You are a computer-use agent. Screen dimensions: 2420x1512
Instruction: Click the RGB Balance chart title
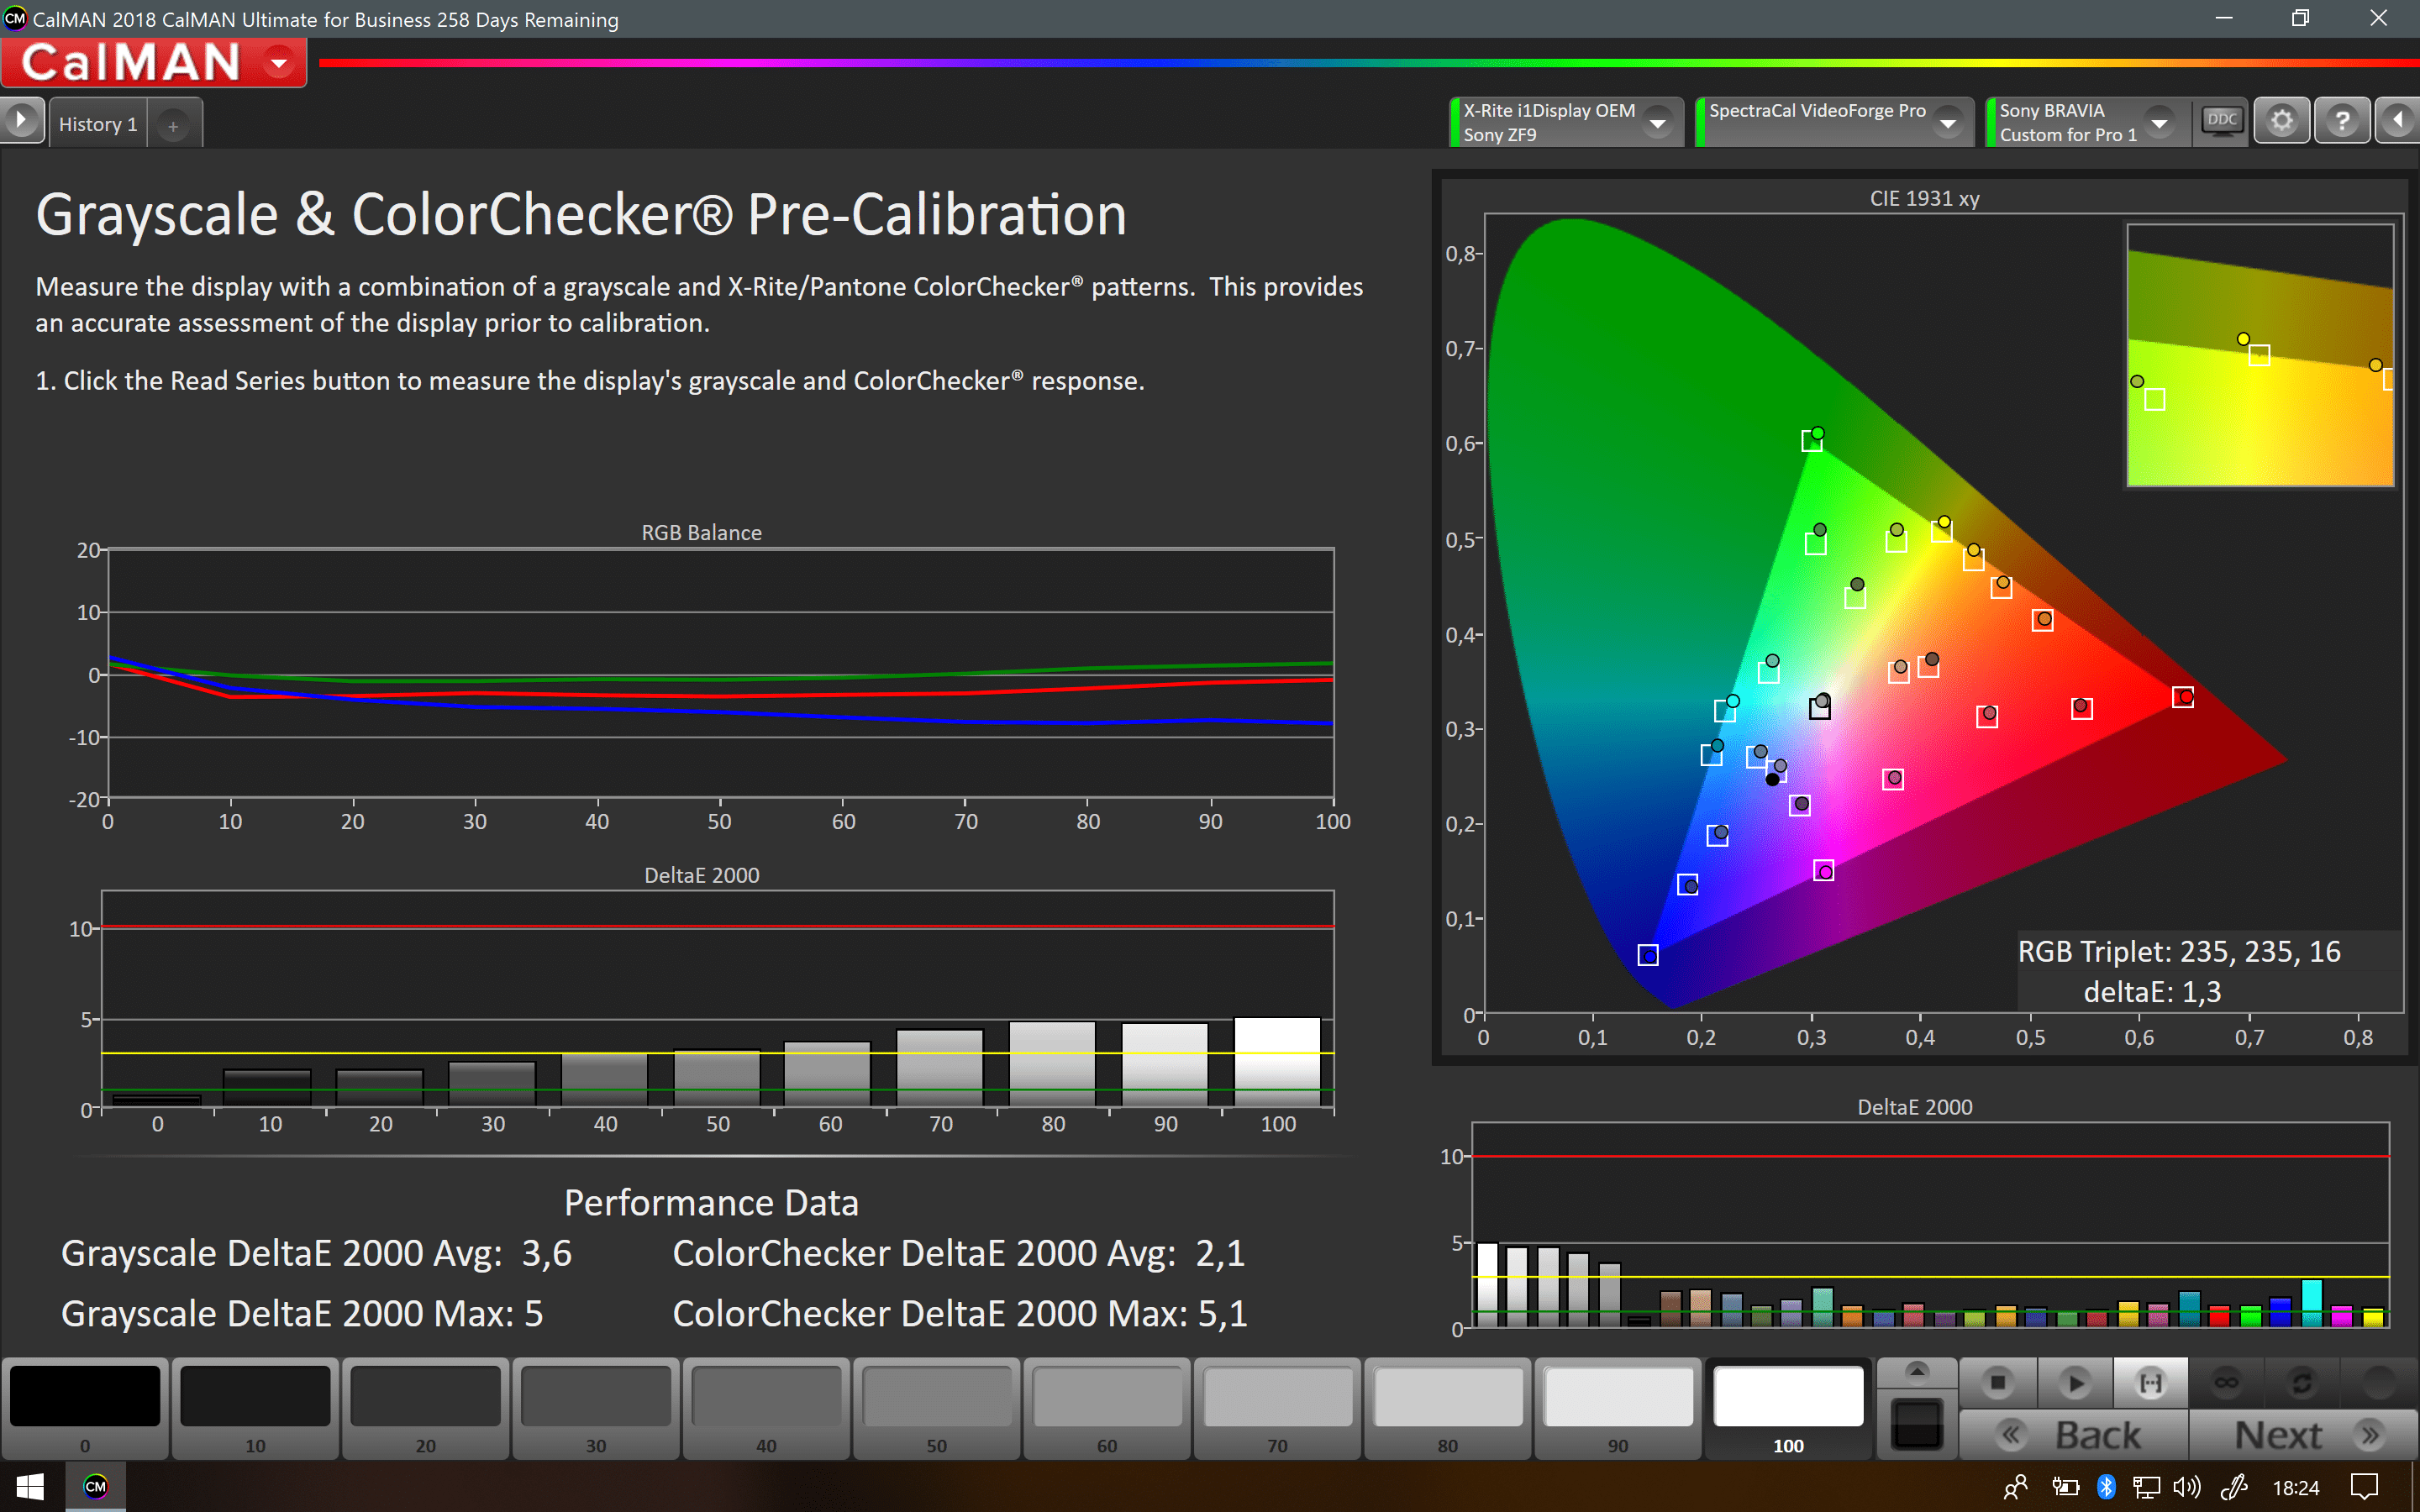(701, 533)
